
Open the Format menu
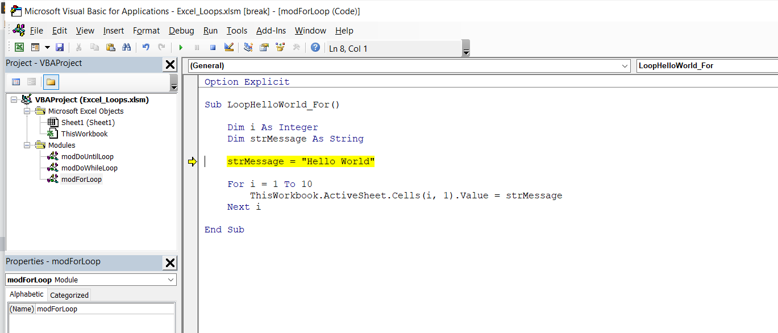147,31
